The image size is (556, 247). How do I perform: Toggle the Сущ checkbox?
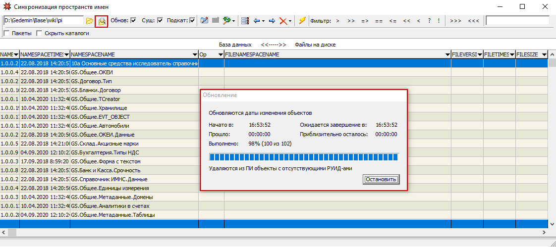[160, 21]
